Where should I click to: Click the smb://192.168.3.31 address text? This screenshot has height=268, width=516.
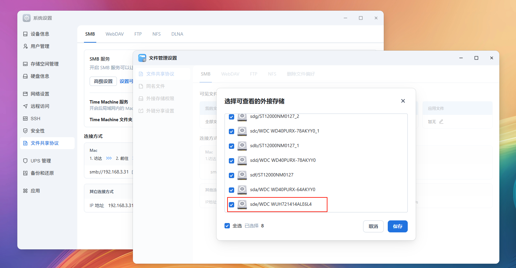coord(109,172)
